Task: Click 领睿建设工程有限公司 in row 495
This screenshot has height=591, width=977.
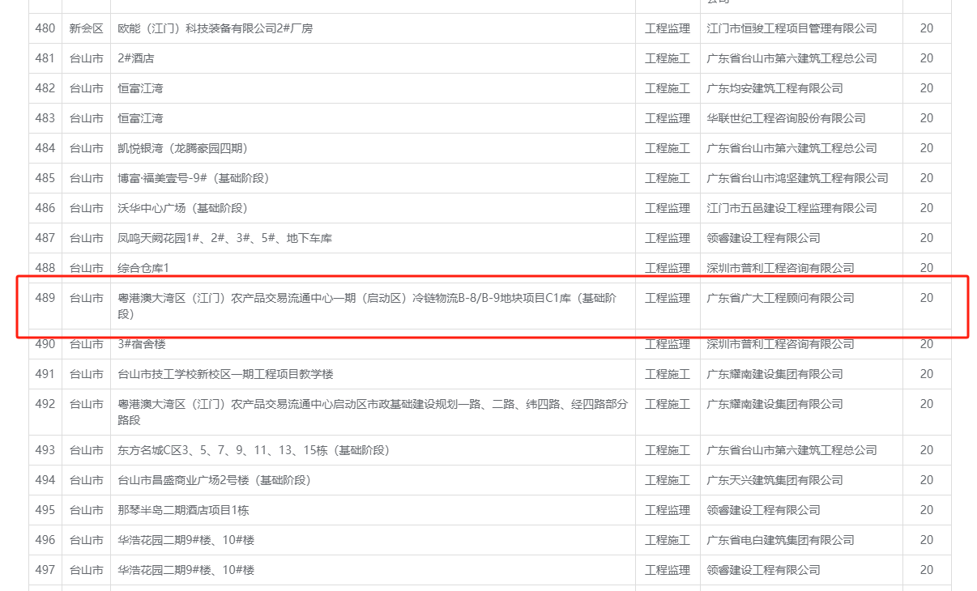Action: pos(763,510)
